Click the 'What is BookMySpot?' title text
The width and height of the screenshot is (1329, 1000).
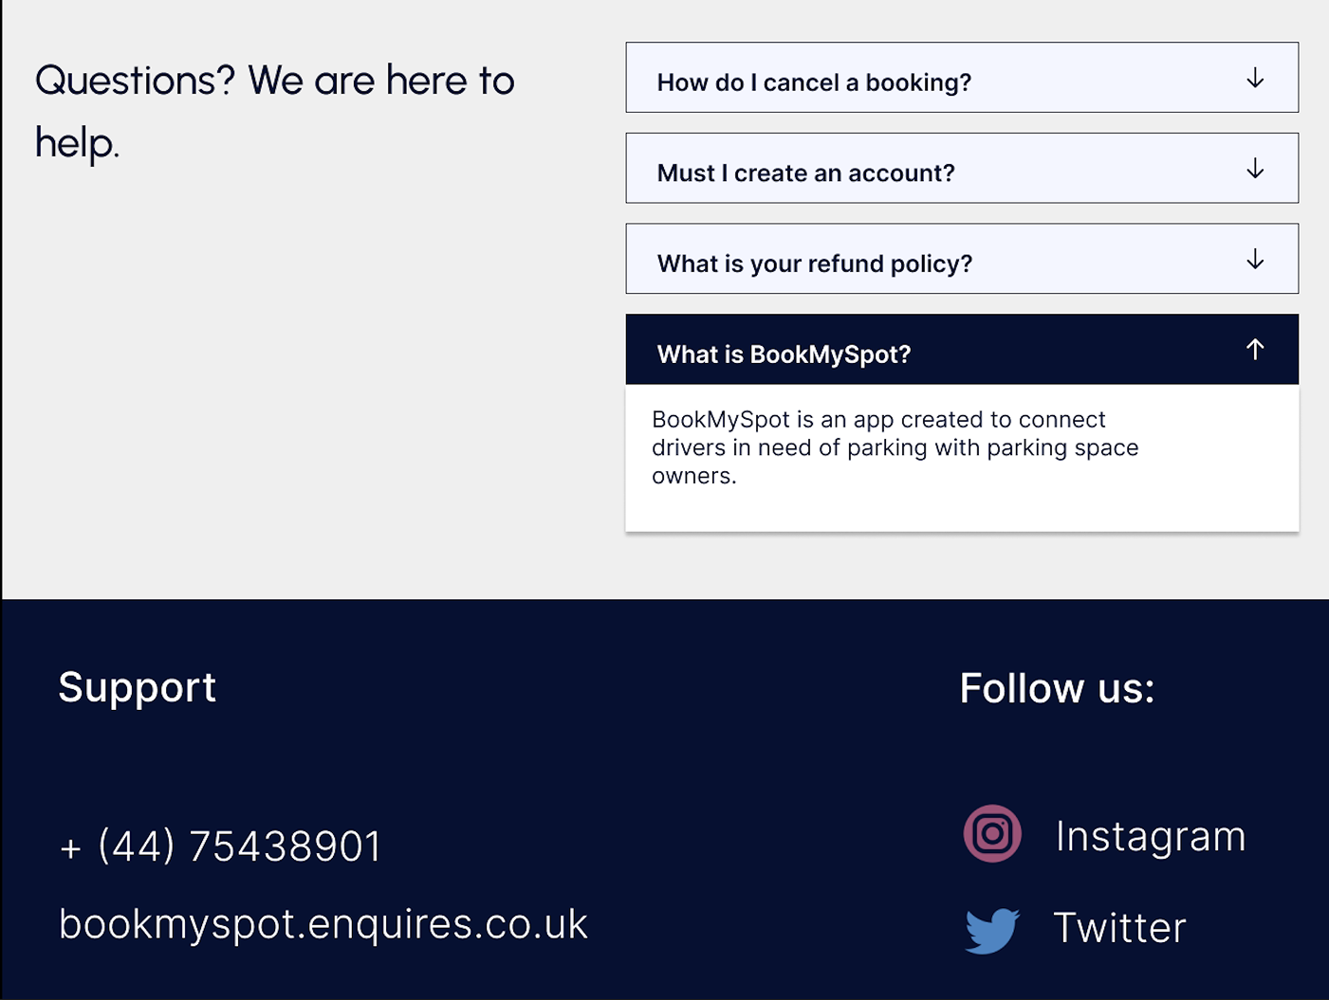pyautogui.click(x=784, y=353)
